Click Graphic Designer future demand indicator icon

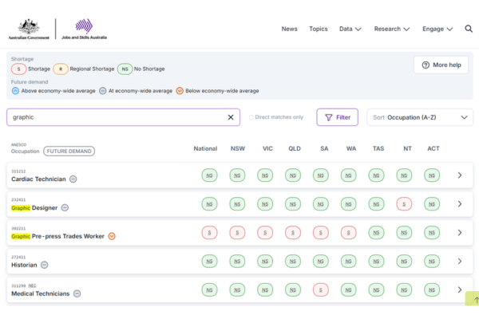click(65, 207)
